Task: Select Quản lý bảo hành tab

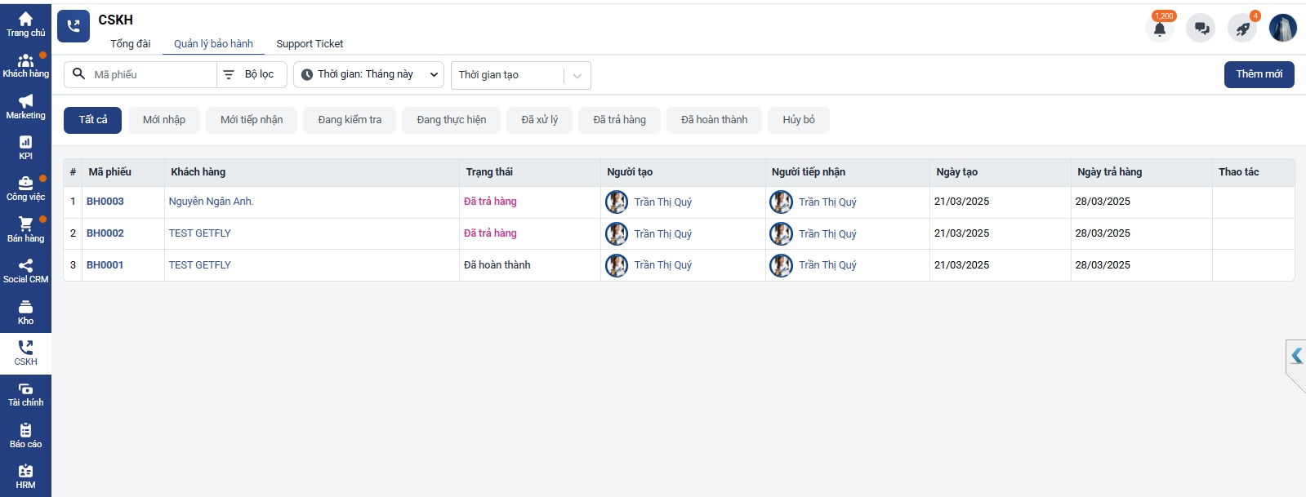Action: pyautogui.click(x=213, y=44)
